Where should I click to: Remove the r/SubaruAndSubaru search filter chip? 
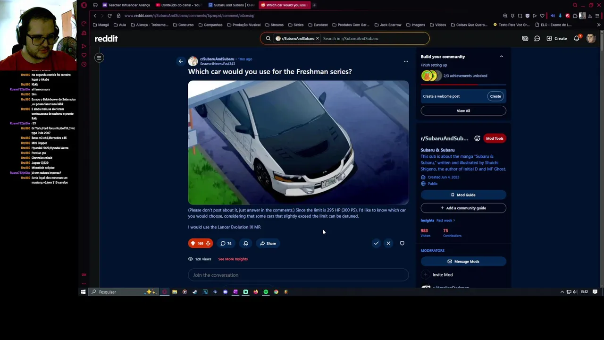tap(317, 38)
